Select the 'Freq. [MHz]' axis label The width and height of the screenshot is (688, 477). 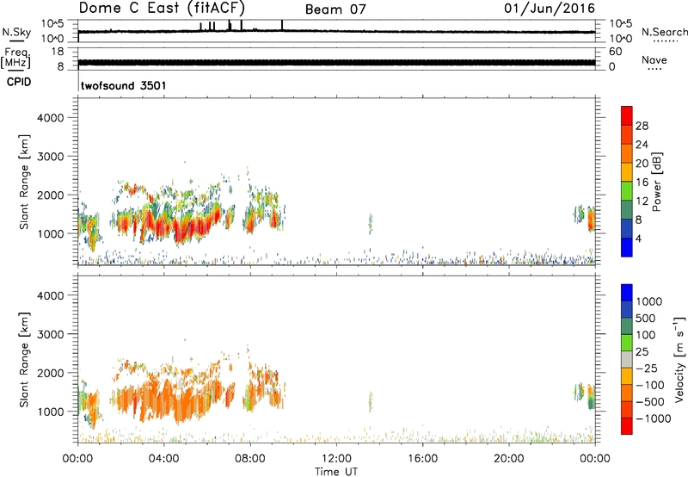[15, 59]
